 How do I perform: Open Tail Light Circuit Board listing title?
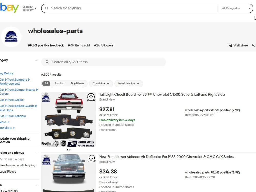tap(162, 94)
